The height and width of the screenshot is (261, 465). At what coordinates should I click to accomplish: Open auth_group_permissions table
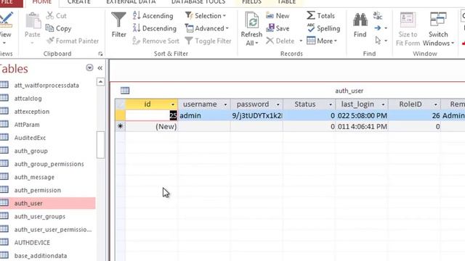click(49, 164)
